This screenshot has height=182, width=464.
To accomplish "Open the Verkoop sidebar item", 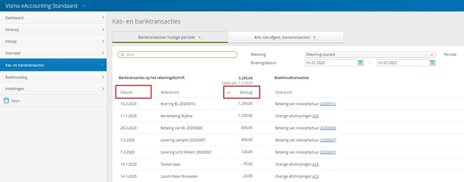I will [53, 30].
